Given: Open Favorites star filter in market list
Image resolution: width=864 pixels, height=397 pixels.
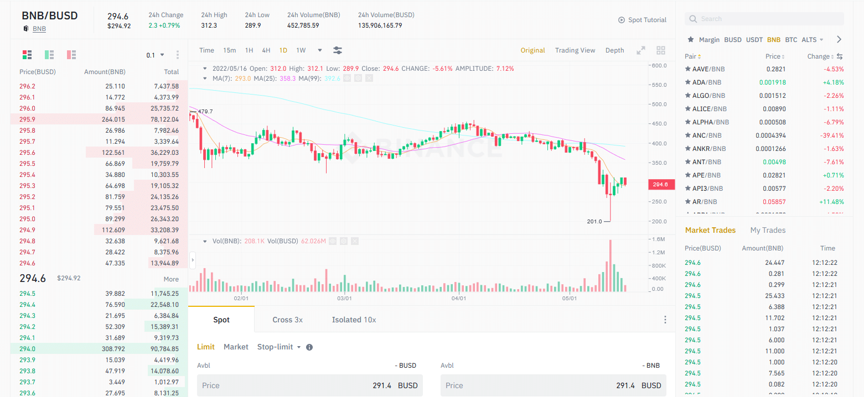Looking at the screenshot, I should pos(690,40).
